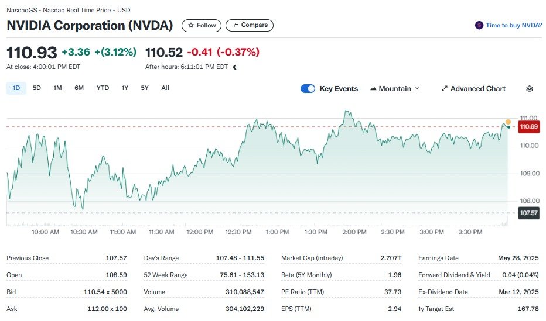Open chart settings gear icon
Viewport: 546px width, 321px height.
[530, 89]
